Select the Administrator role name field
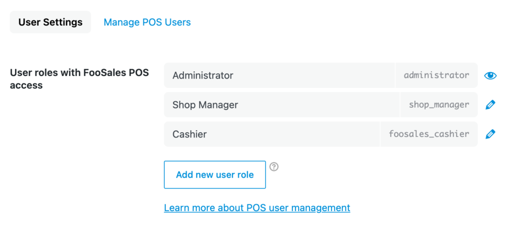Screen dimensions: 529x236 279,75
